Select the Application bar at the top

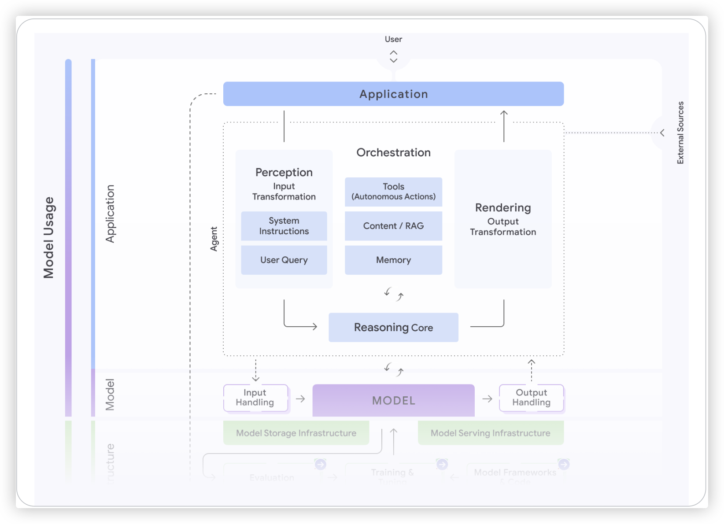click(x=393, y=94)
